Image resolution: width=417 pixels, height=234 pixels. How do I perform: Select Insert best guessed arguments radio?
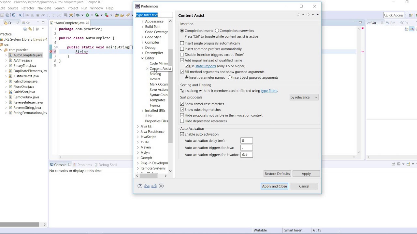(230, 77)
